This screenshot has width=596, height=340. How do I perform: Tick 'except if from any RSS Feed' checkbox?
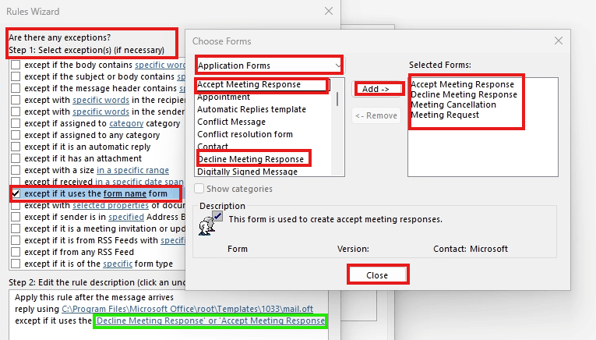click(16, 252)
